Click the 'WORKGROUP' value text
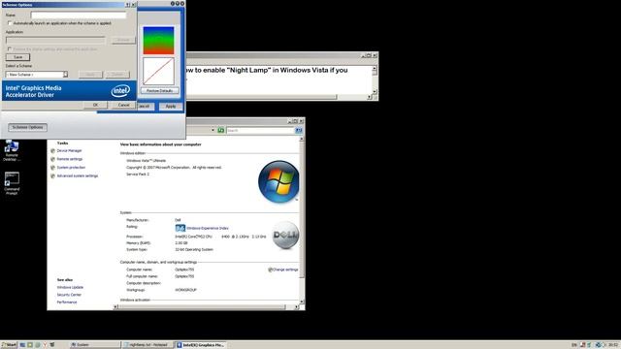621x349 pixels. 185,290
